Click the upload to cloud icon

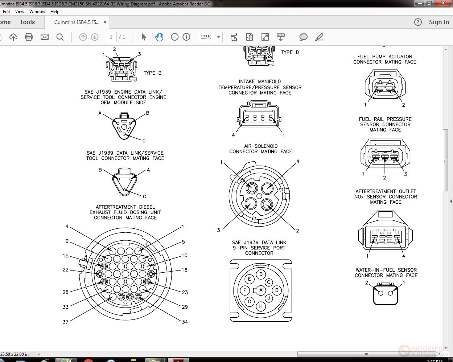pos(13,37)
